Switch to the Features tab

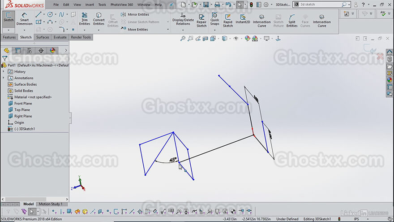9,37
